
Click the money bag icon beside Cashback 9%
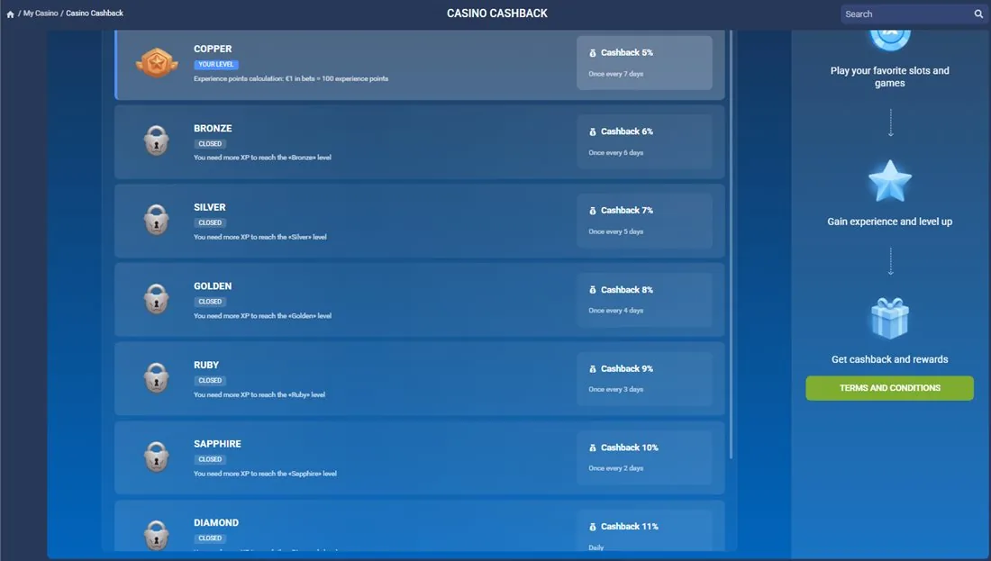593,369
